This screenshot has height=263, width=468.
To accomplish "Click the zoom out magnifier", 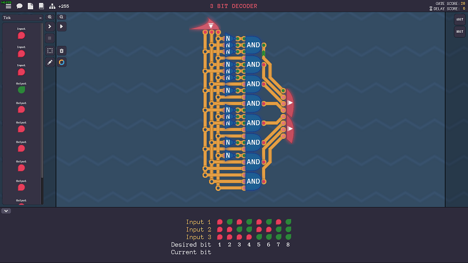I will point(61,17).
